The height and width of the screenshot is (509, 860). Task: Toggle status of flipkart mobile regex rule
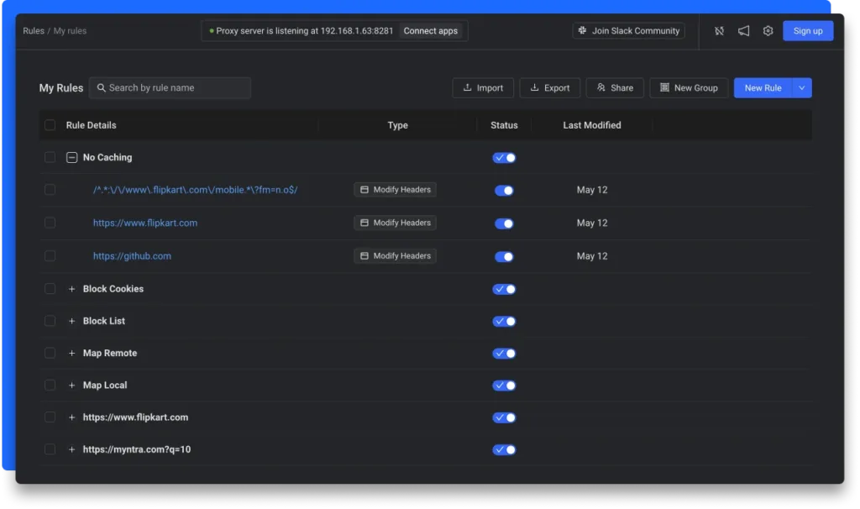tap(504, 191)
